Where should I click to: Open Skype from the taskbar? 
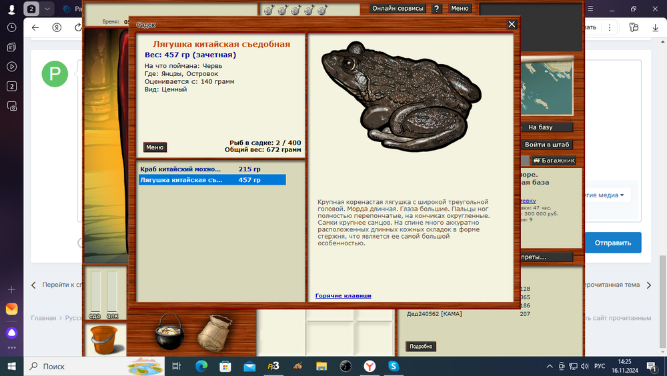tap(394, 366)
